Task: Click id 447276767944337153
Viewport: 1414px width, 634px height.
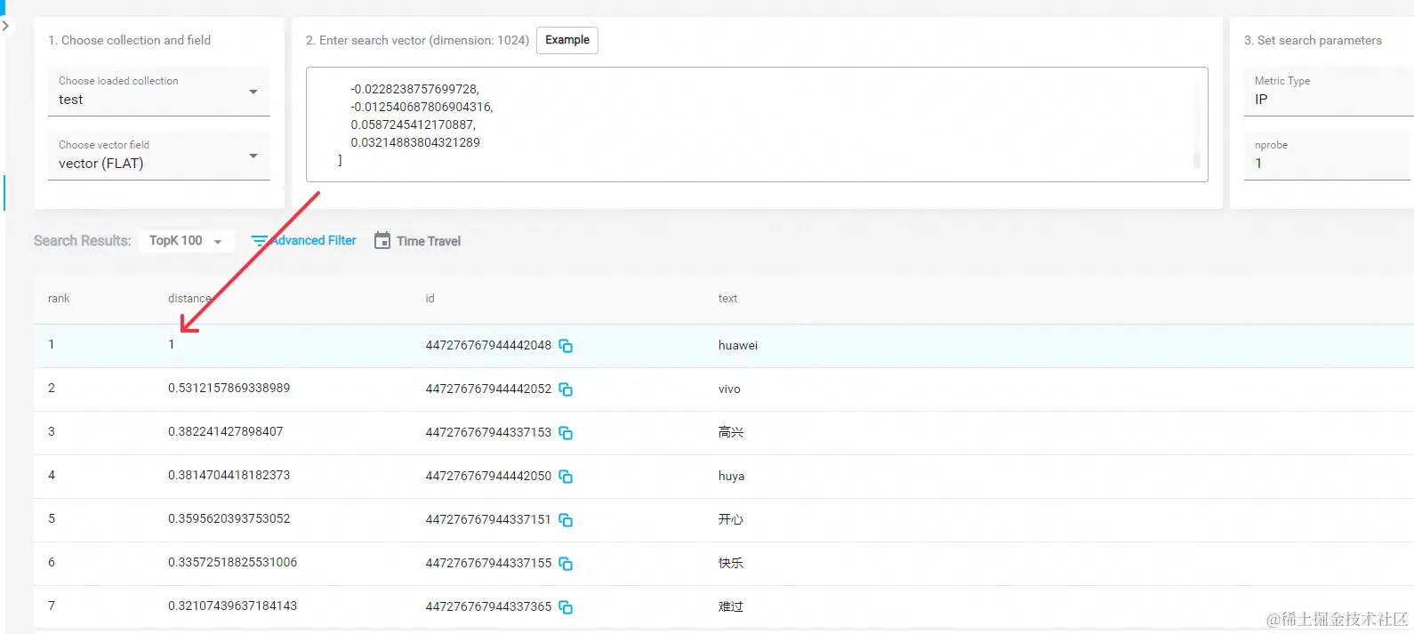Action: [x=488, y=433]
